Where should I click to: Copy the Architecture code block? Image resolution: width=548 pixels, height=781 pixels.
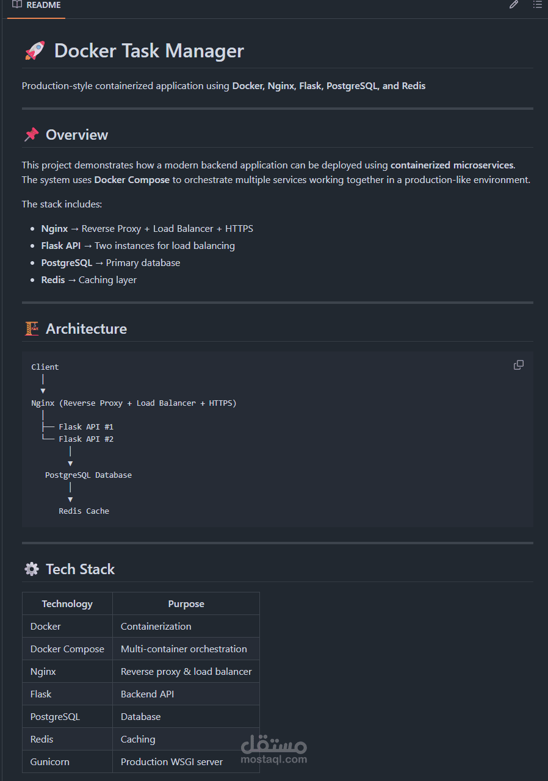click(x=519, y=365)
